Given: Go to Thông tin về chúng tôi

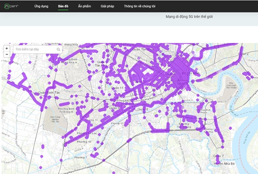Looking at the screenshot, I should [x=139, y=6].
